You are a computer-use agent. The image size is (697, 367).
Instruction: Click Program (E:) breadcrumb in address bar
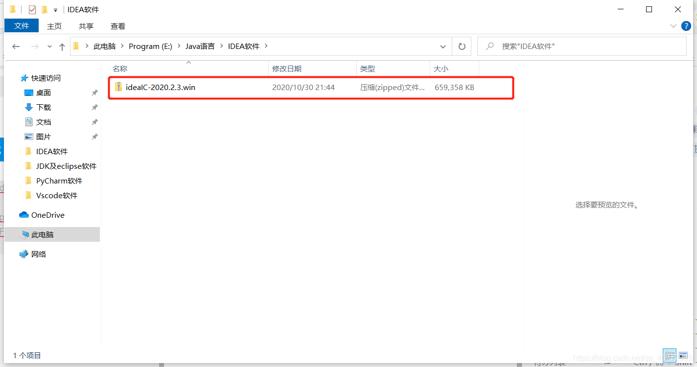(x=150, y=46)
